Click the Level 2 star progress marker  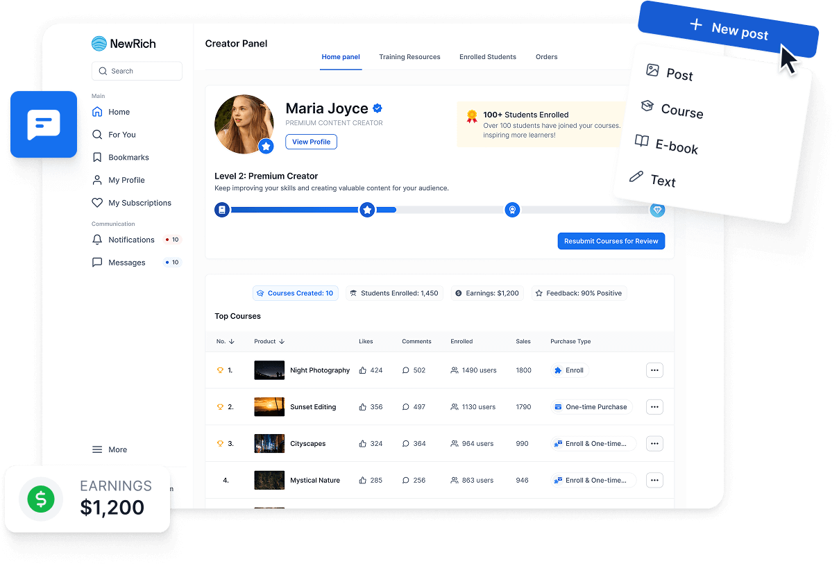coord(367,210)
